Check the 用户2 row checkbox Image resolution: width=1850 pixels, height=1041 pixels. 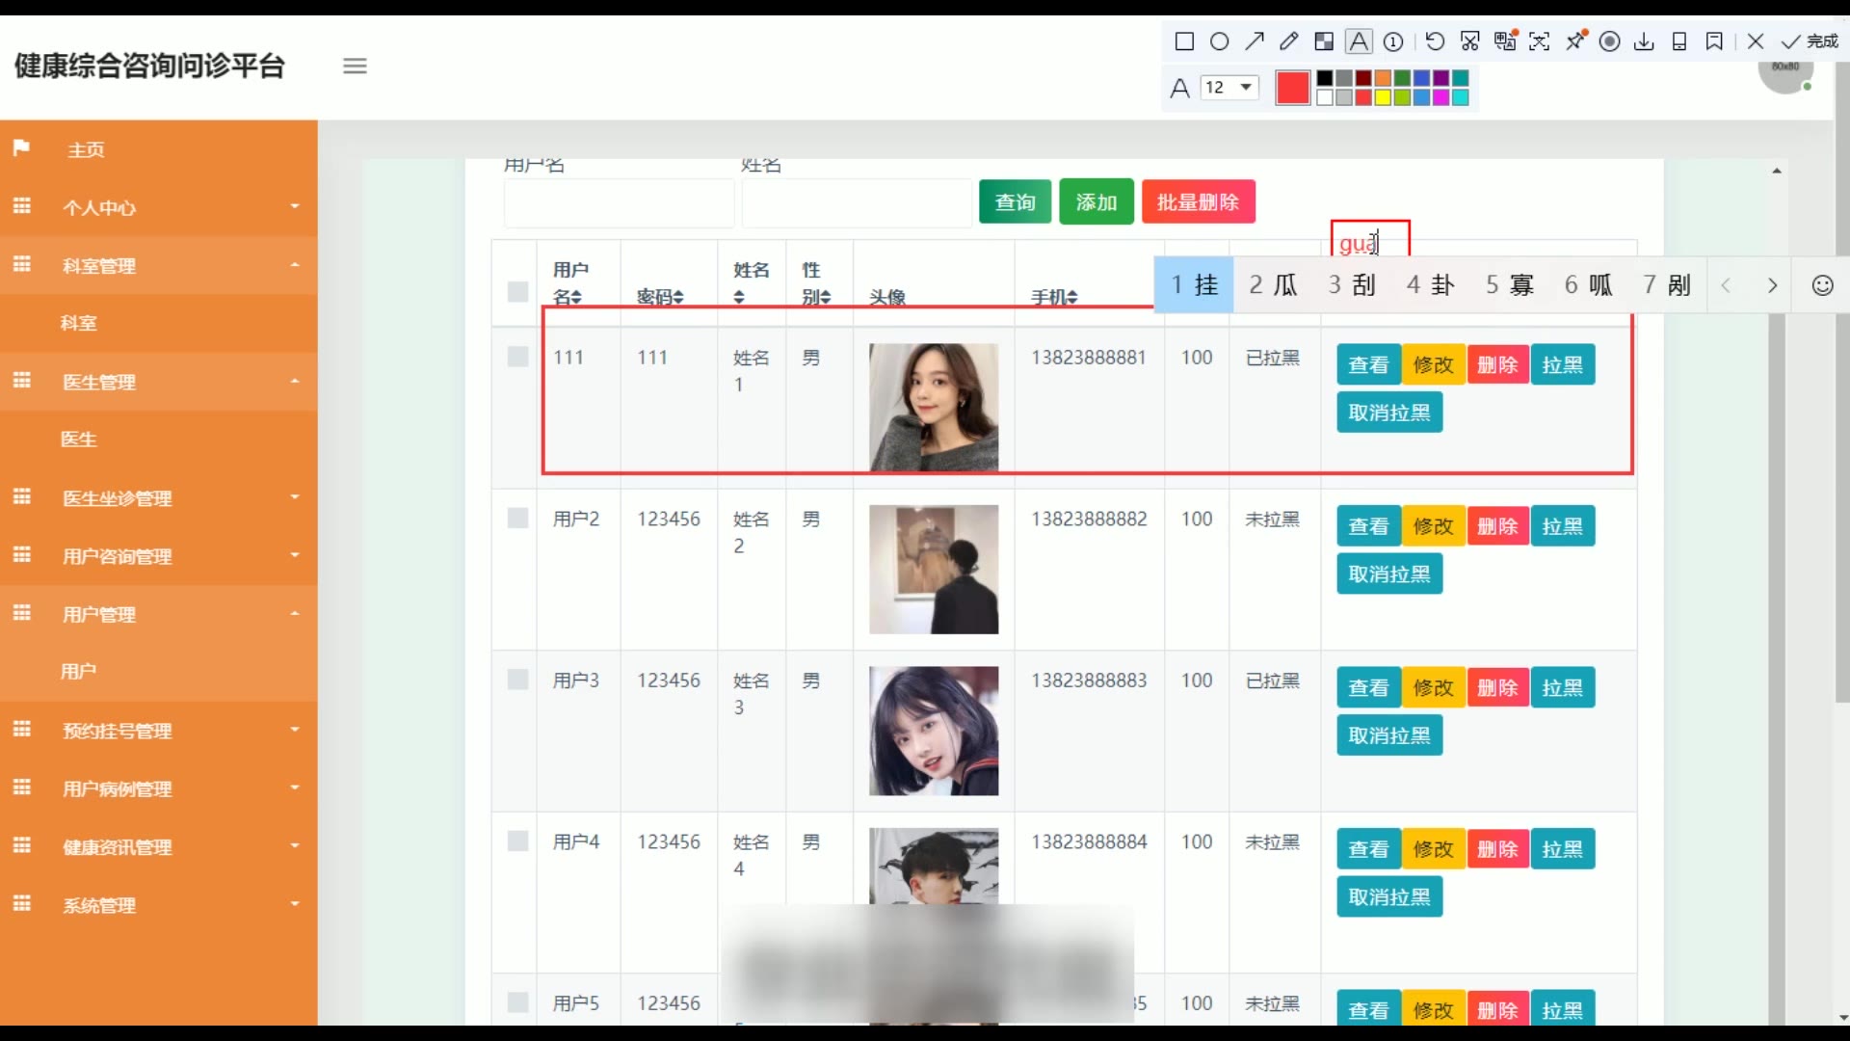click(517, 519)
